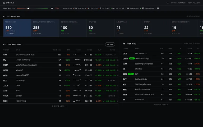
Task: Open the OUT trending ticker
Action: tap(124, 79)
